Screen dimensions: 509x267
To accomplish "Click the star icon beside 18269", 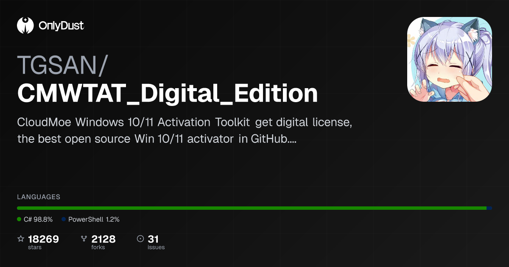I will click(x=21, y=239).
